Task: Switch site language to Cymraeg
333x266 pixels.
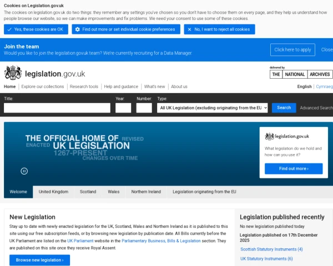Action: [x=324, y=86]
